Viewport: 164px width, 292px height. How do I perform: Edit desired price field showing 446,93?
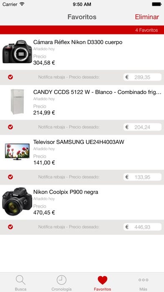click(x=143, y=227)
